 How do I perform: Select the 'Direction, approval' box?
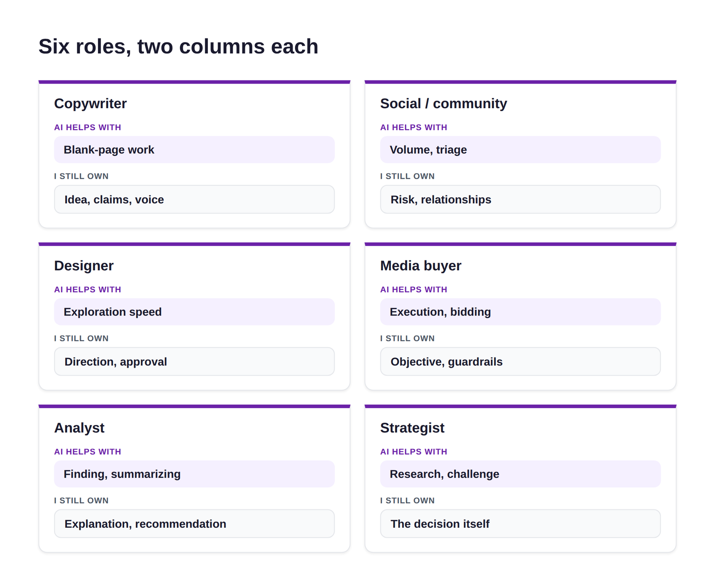[x=194, y=361]
